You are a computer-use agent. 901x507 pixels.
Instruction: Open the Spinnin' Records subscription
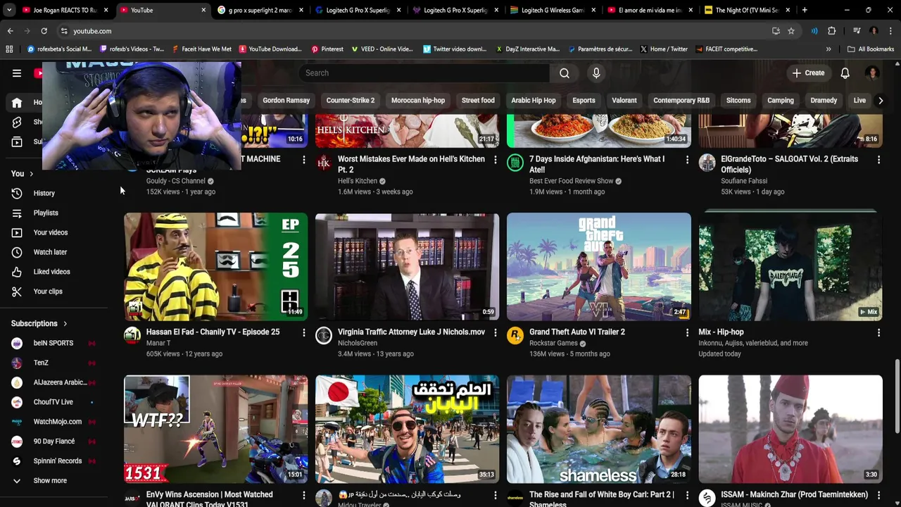point(53,461)
